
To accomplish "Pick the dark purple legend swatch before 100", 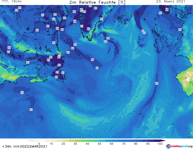I will click(x=157, y=141).
